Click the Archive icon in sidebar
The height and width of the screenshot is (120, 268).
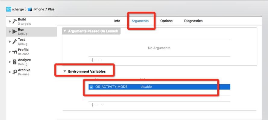[15, 72]
